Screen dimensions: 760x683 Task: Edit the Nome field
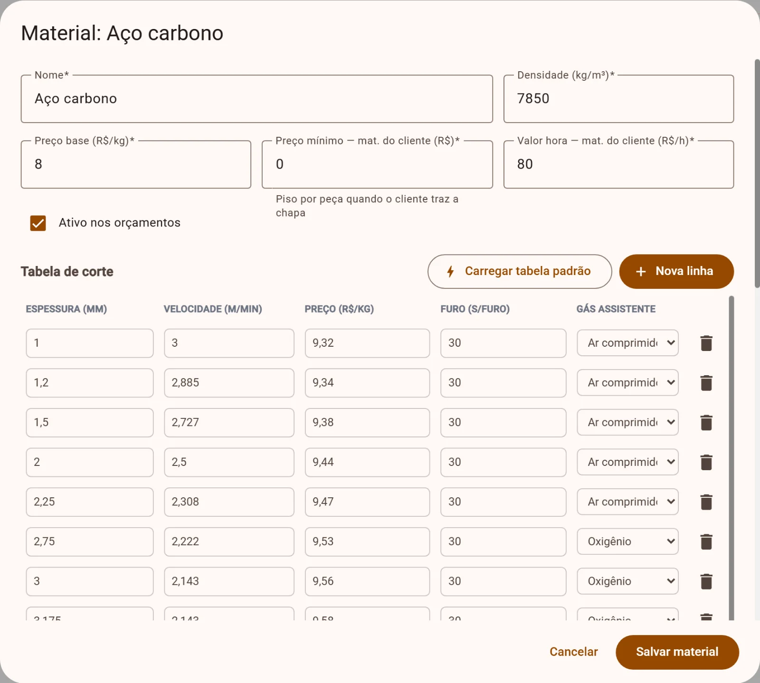pyautogui.click(x=256, y=99)
